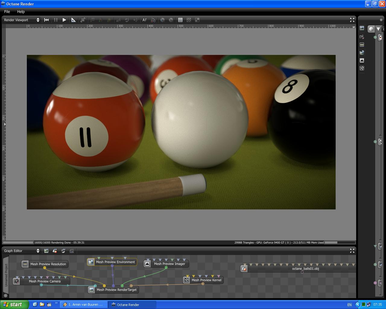Select the Mesh Preview Environment node
386x309 pixels.
(115, 262)
